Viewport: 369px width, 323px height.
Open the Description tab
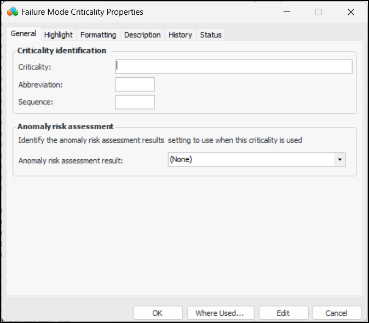(142, 34)
